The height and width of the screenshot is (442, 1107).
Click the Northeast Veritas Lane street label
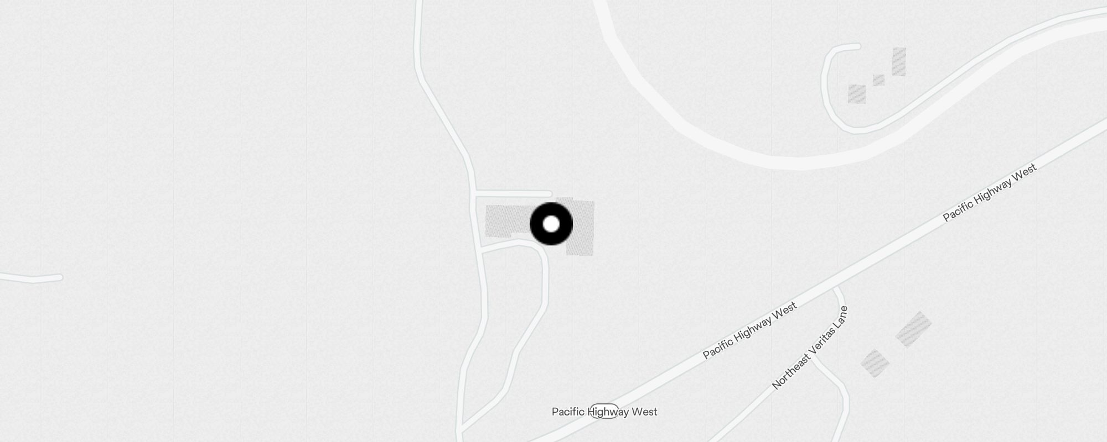coord(809,348)
